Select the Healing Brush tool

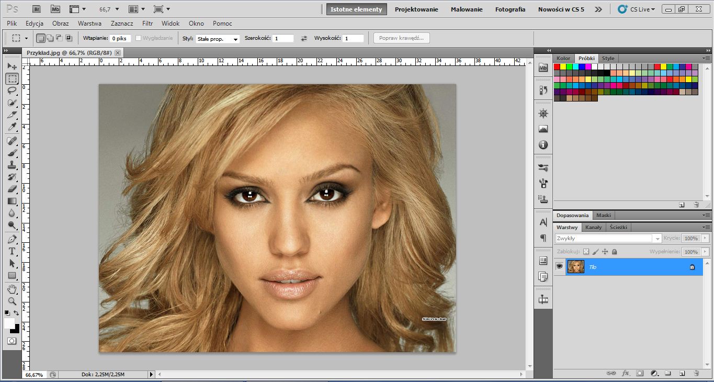[12, 141]
